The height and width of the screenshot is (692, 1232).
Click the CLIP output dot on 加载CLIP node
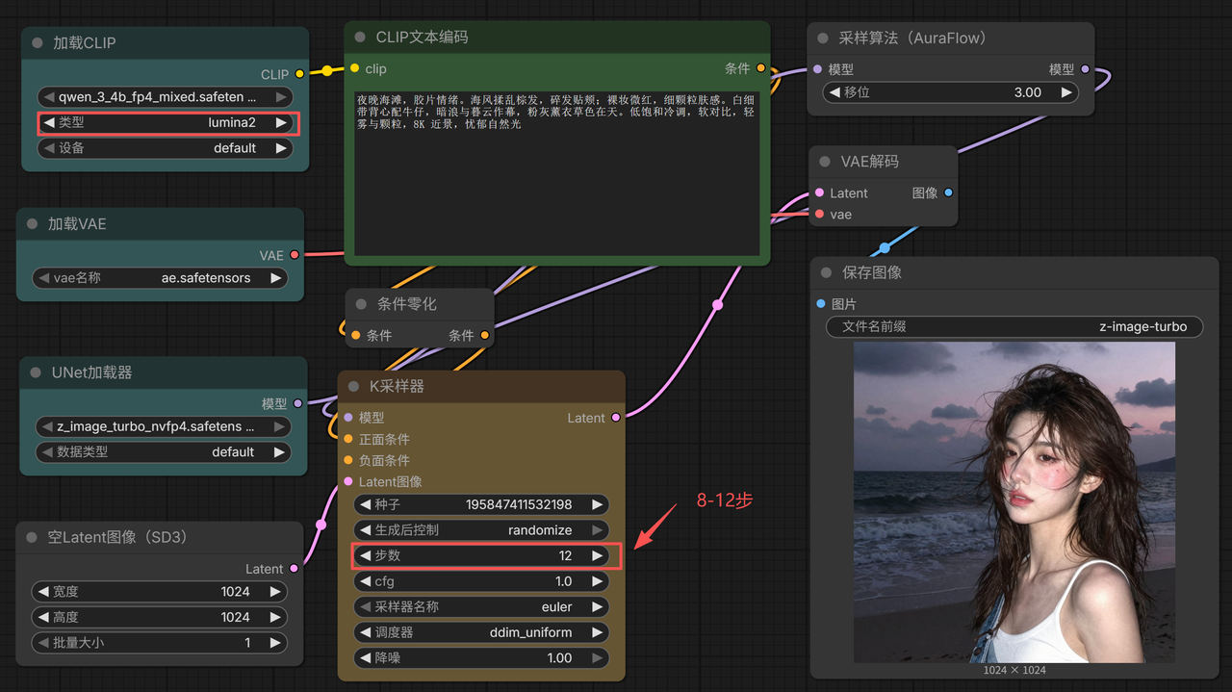point(298,74)
